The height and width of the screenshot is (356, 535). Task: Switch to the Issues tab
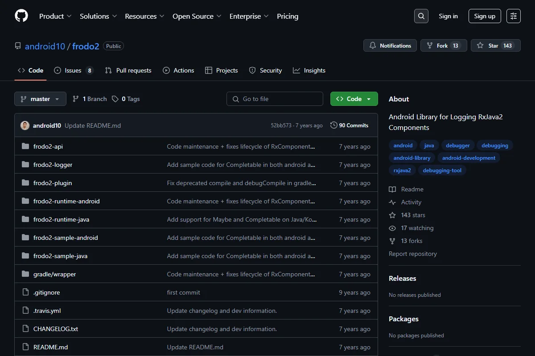[74, 70]
